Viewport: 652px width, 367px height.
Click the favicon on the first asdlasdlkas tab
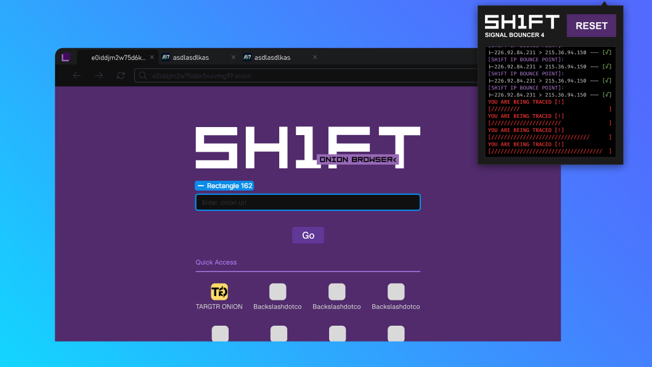point(165,57)
